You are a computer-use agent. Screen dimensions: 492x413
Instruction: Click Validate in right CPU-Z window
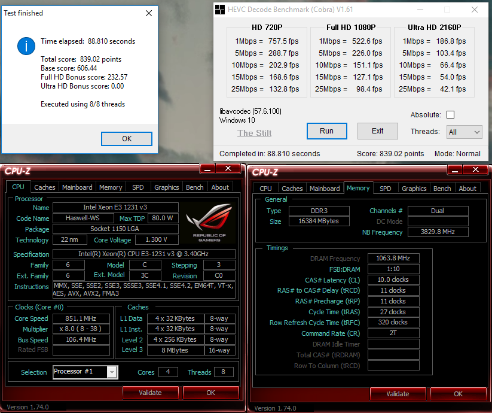398,394
